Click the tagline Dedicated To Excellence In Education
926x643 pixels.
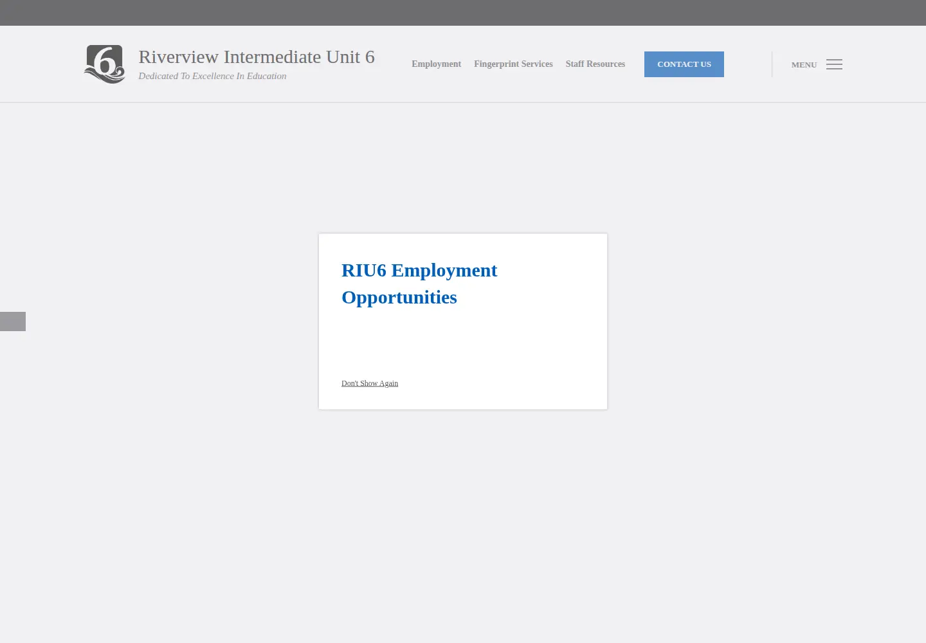[x=212, y=76]
